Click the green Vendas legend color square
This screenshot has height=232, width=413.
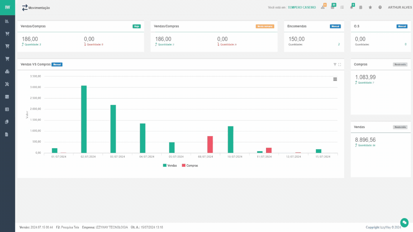(x=165, y=165)
